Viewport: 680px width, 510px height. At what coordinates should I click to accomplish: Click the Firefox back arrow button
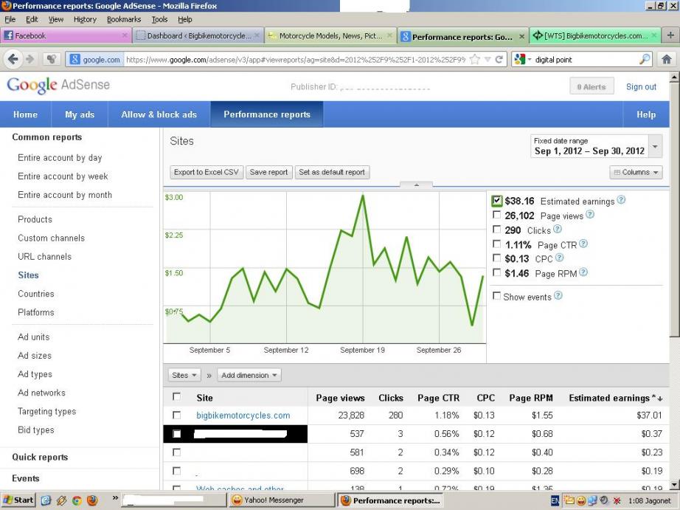point(13,59)
